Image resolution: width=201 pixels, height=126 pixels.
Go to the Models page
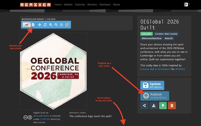(x=68, y=5)
